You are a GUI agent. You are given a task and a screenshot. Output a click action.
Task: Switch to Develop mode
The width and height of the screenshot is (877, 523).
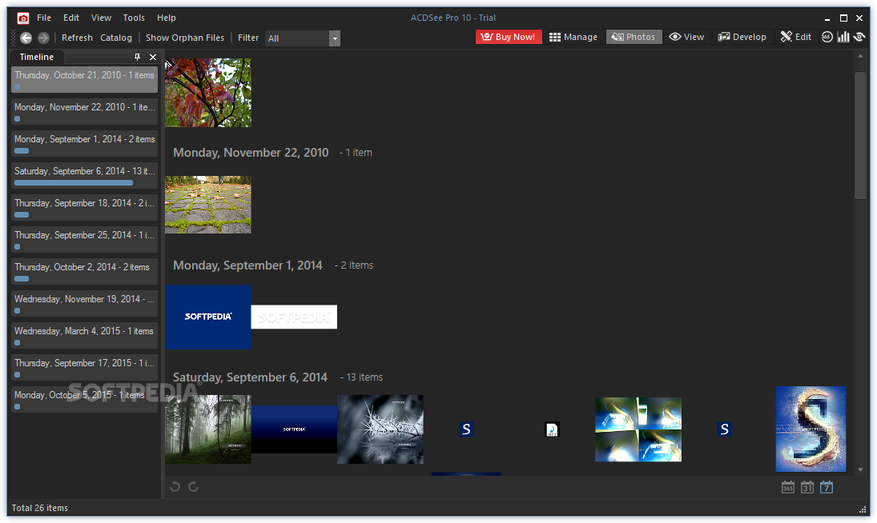[742, 37]
